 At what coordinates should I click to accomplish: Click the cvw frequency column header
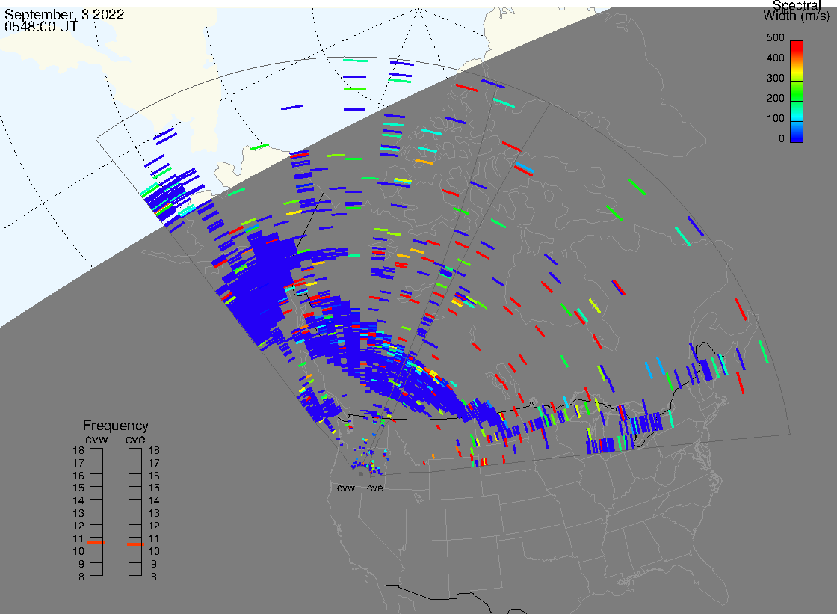pyautogui.click(x=96, y=439)
